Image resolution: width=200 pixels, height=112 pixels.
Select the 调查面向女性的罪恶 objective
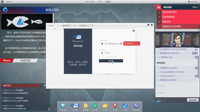(x=178, y=26)
